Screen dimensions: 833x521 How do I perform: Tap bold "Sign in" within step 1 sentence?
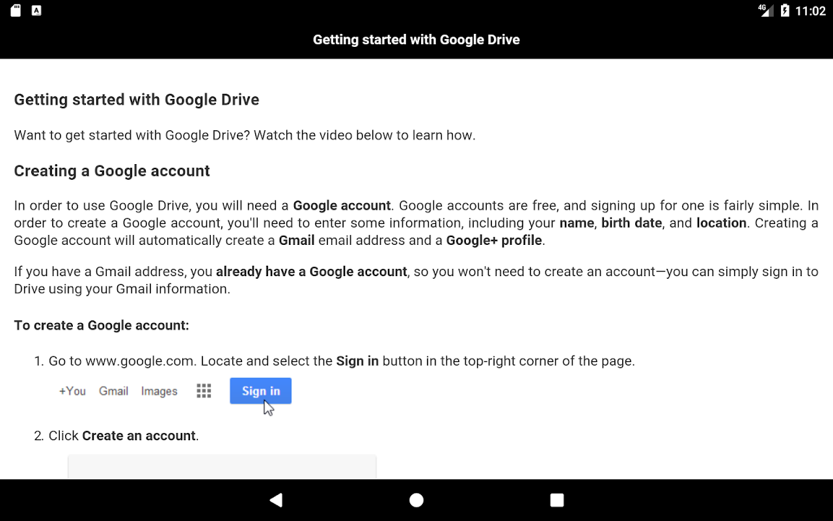click(357, 361)
